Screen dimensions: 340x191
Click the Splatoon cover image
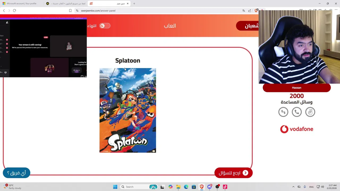[128, 110]
